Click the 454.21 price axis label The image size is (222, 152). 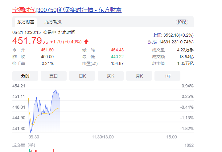pos(19,86)
